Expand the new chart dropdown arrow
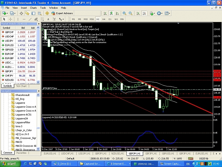 point(7,14)
